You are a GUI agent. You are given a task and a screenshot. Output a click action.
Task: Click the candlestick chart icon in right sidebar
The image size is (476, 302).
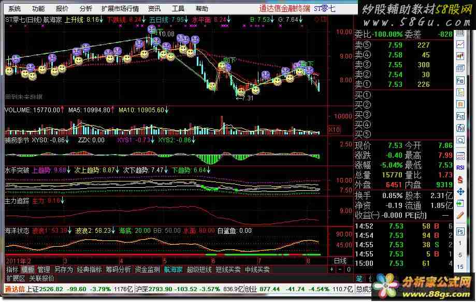click(x=460, y=56)
